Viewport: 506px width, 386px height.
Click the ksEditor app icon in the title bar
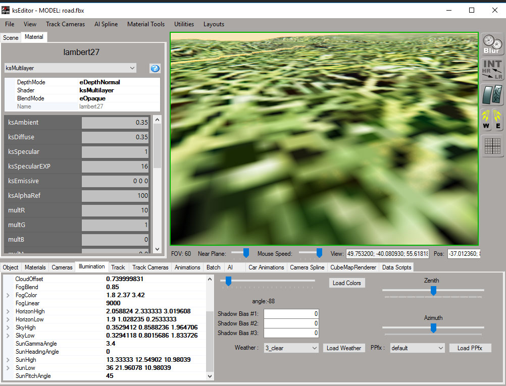(x=6, y=10)
